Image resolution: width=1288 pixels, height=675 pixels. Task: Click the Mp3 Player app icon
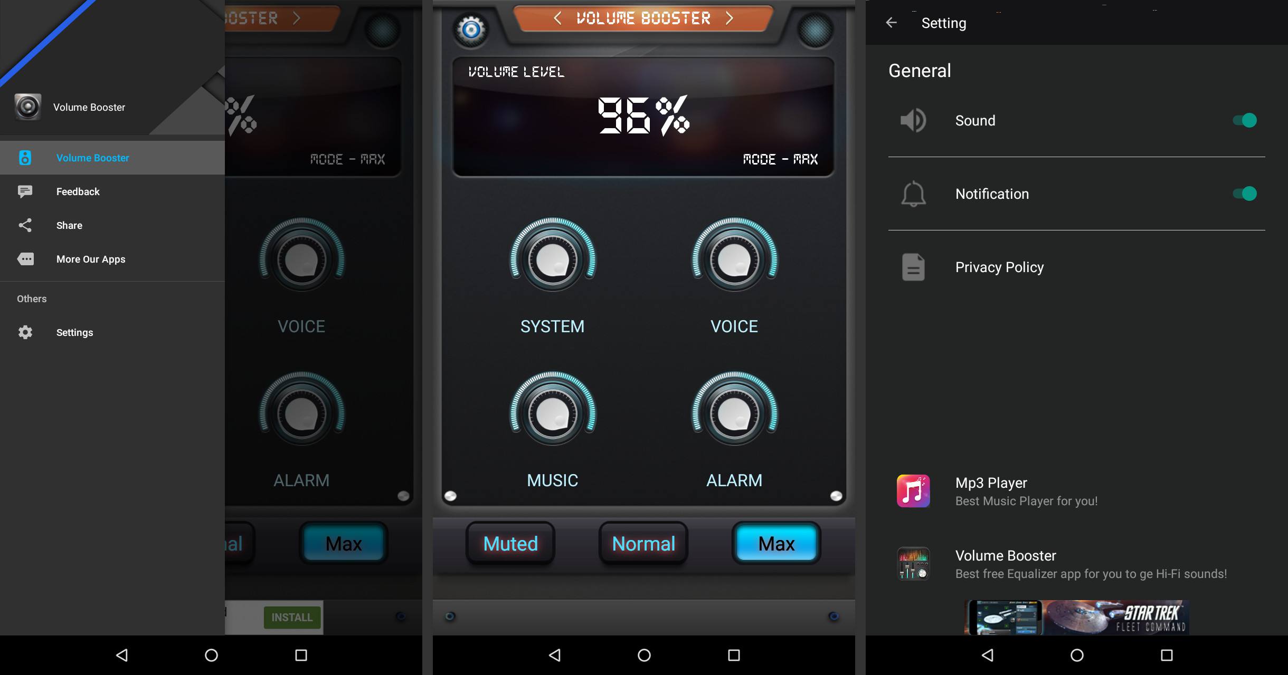(913, 489)
